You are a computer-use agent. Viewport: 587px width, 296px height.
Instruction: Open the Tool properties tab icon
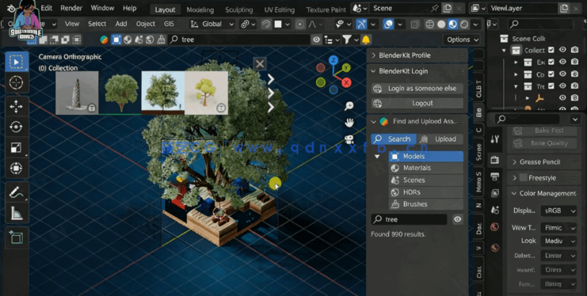pos(494,139)
